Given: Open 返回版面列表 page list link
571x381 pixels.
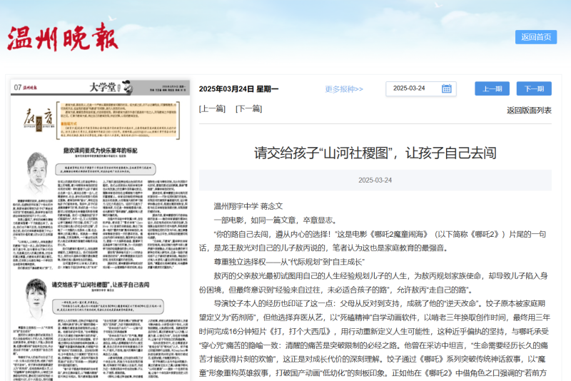Looking at the screenshot, I should coord(529,110).
